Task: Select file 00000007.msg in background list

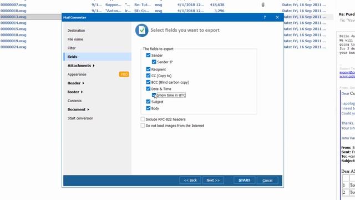Action: pyautogui.click(x=13, y=4)
